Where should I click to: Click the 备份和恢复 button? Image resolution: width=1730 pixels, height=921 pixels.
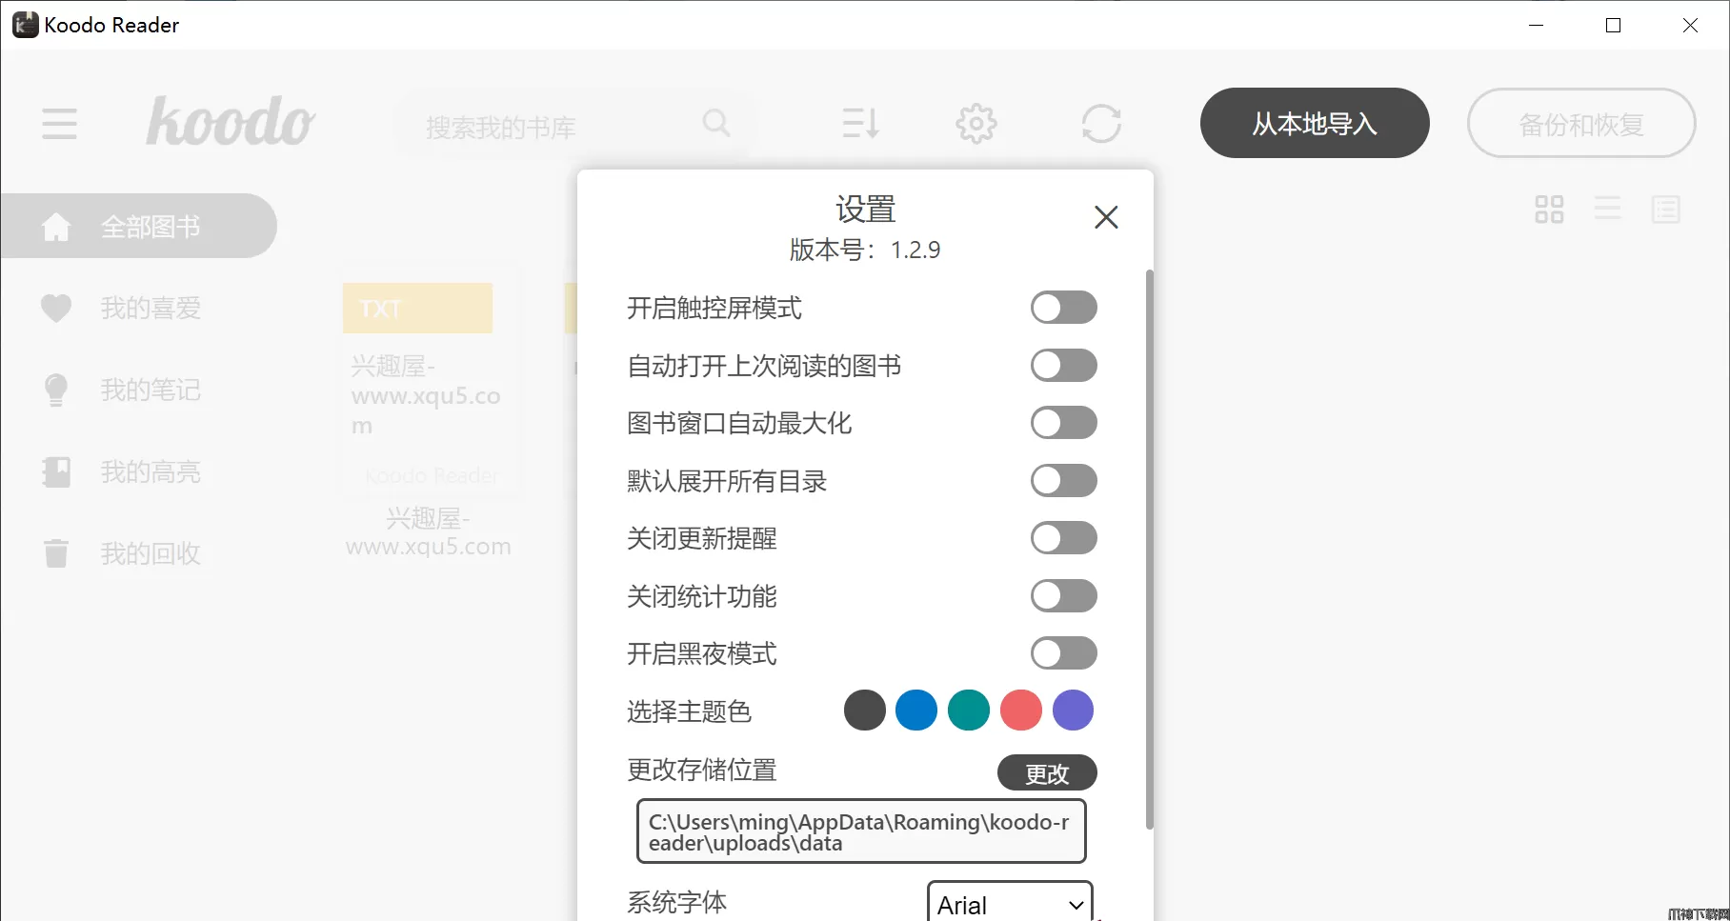point(1581,123)
